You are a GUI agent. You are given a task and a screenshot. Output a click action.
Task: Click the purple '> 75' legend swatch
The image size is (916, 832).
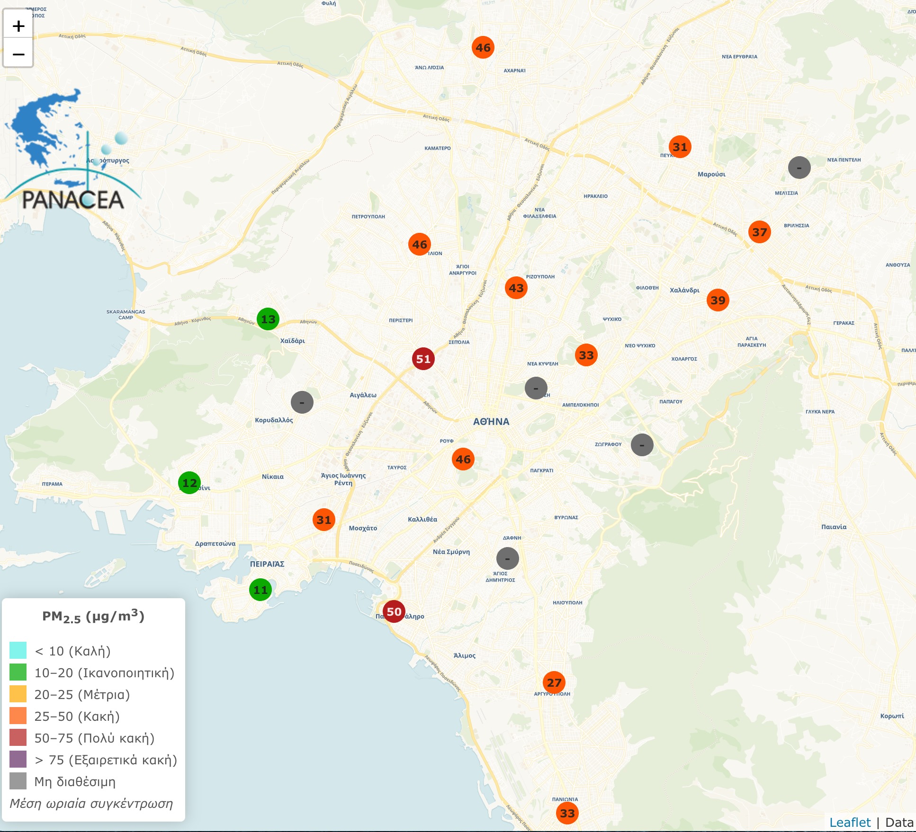tap(18, 759)
